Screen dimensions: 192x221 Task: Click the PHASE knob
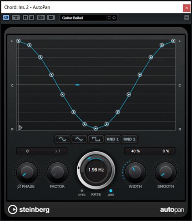click(x=27, y=172)
